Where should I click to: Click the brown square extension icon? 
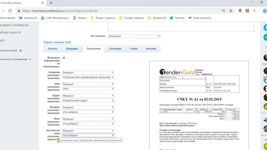point(247,11)
